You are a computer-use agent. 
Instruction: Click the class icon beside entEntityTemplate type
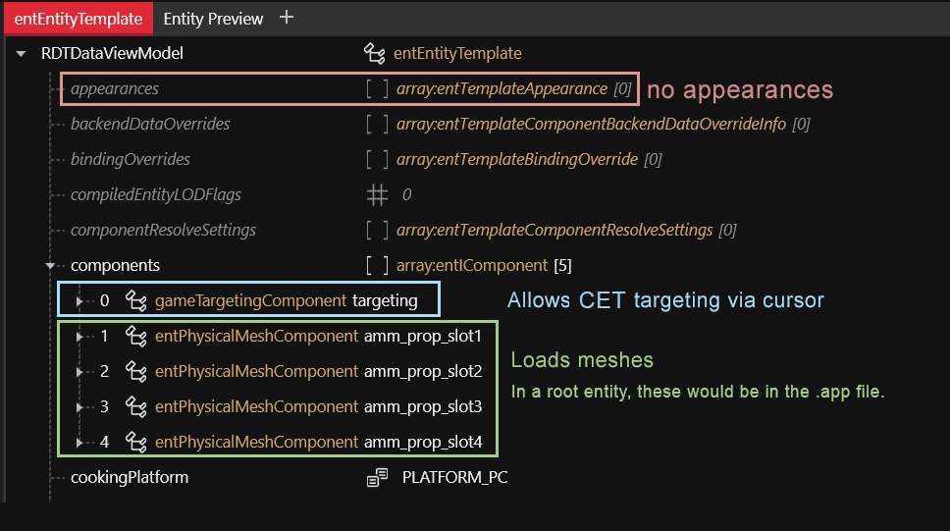374,53
